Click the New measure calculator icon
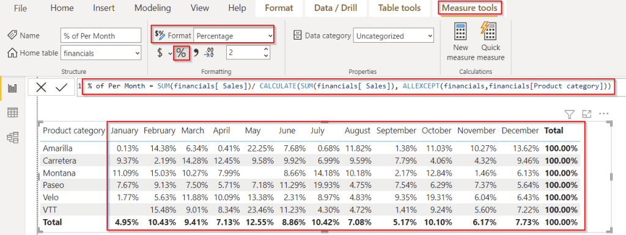 click(x=460, y=32)
